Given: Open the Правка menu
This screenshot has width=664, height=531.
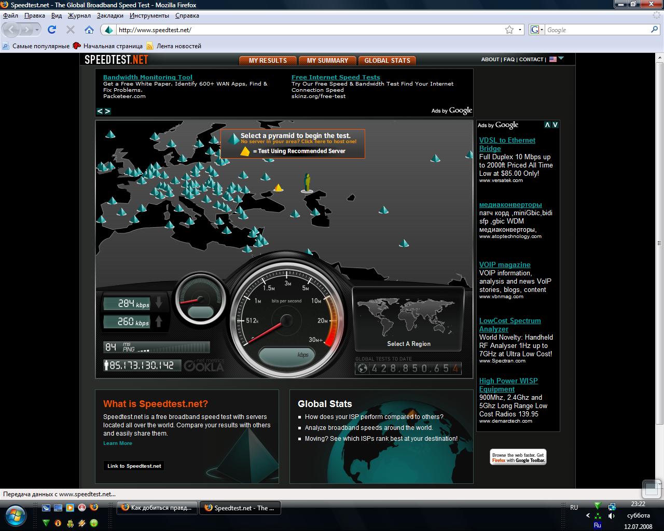Looking at the screenshot, I should pos(35,16).
